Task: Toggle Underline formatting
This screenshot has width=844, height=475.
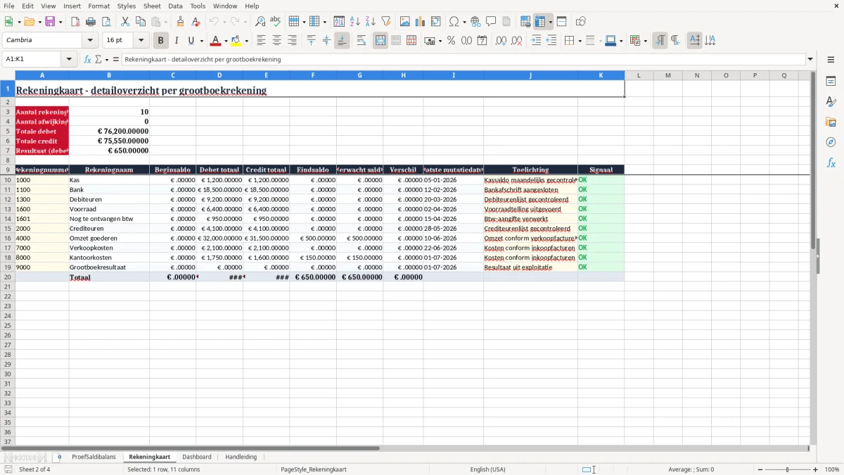Action: click(191, 41)
